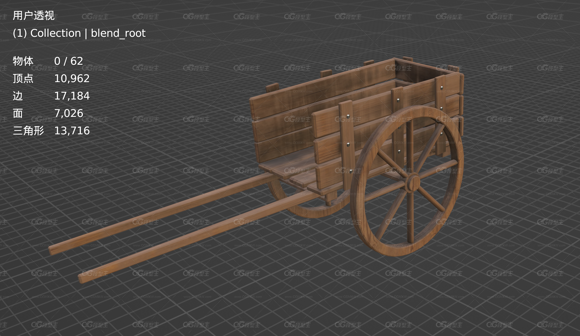
Task: Click the triangle count '13,716'
Action: (x=72, y=131)
